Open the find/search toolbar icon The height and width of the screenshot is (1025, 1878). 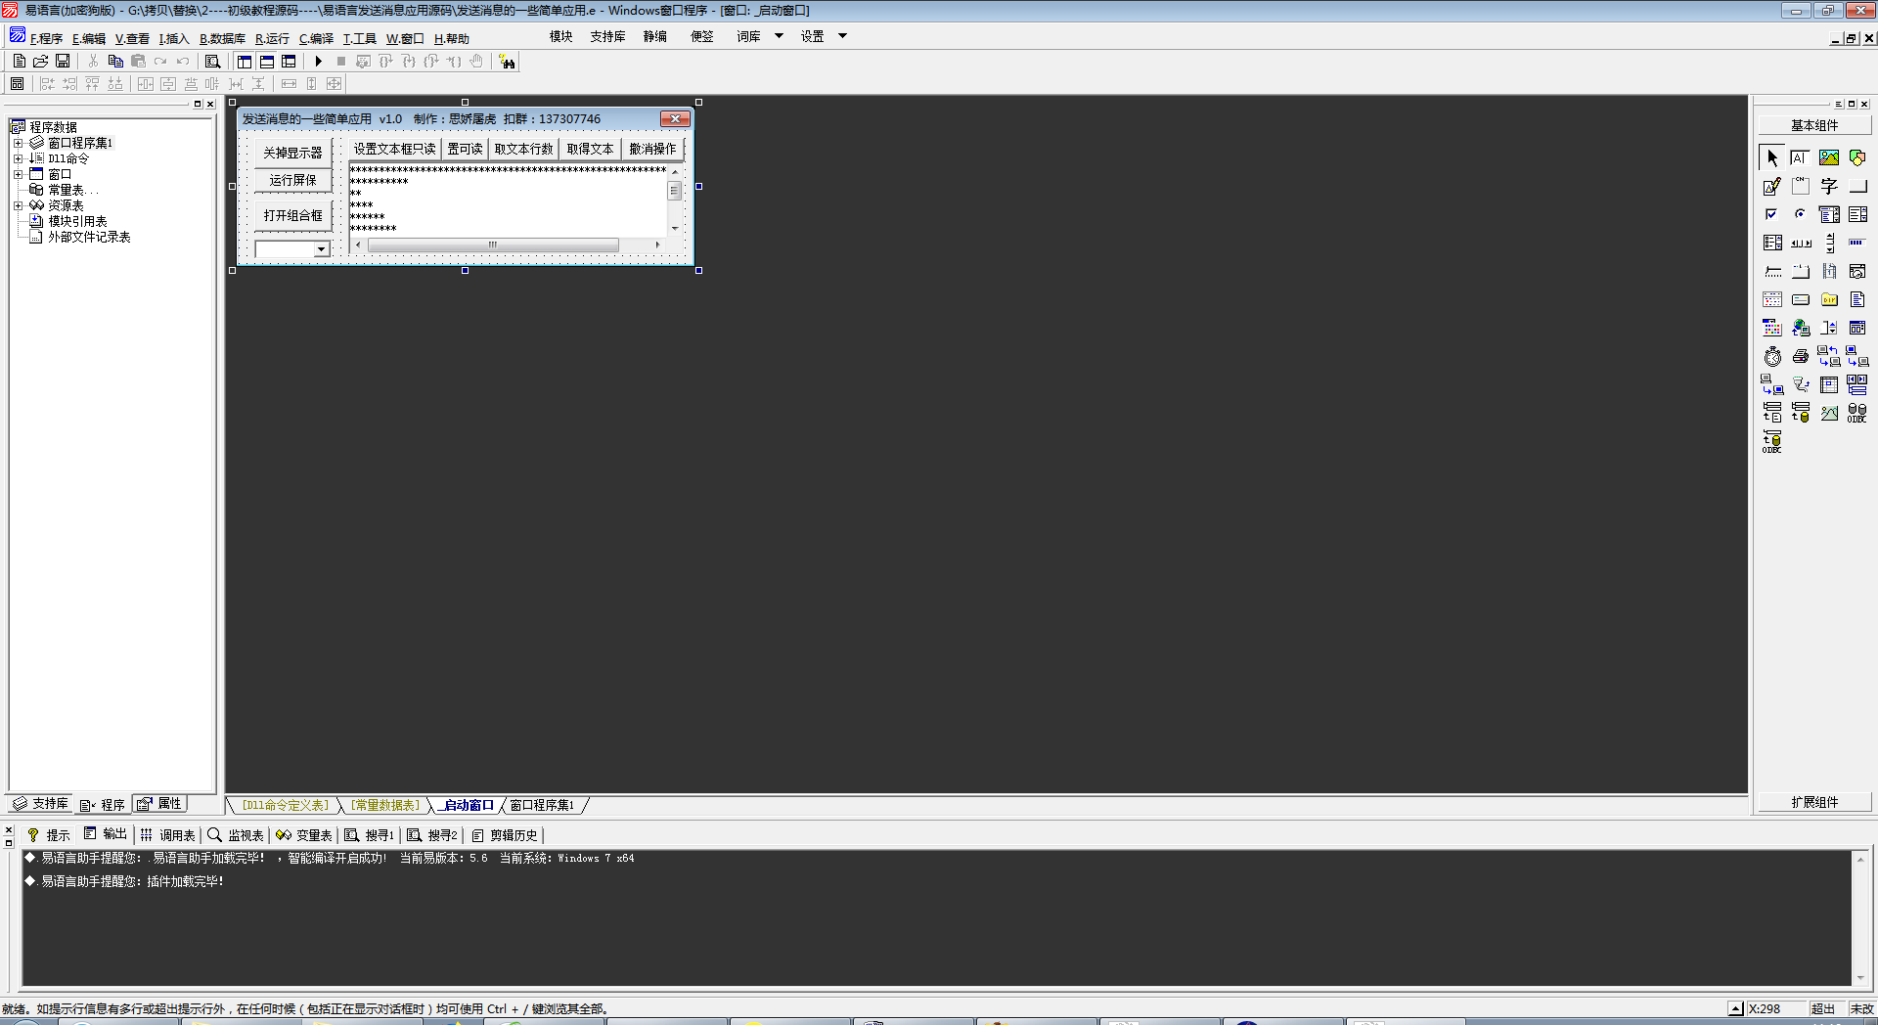212,62
